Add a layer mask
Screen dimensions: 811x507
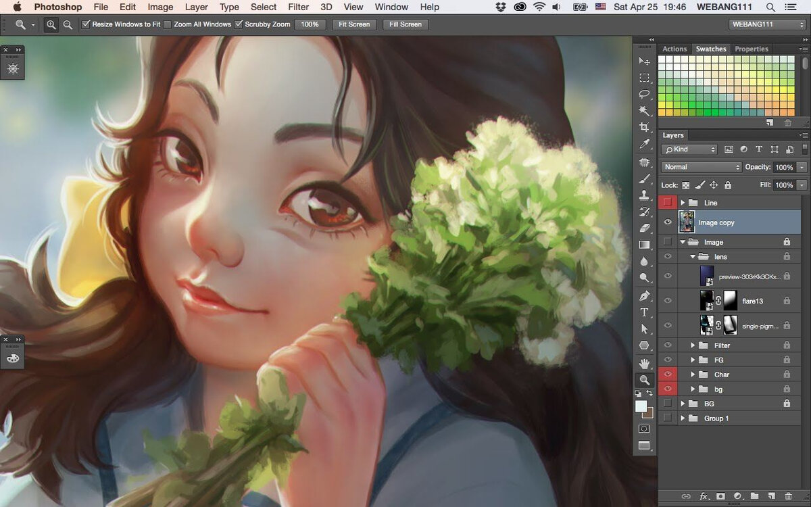click(x=720, y=496)
